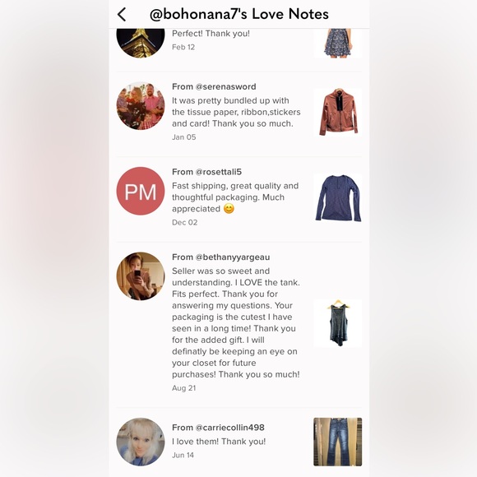Viewport: 477px width, 477px height.
Task: Select the "Fast shipping, great quality" note
Action: (235, 197)
